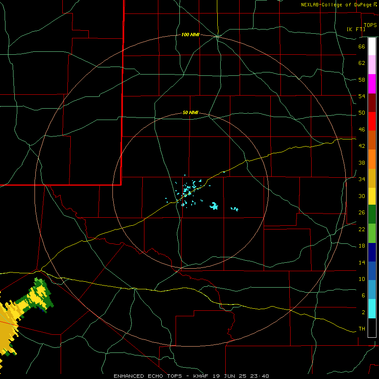379x379 pixels.
Task: Click the bright yellow legend swatch
Action: (372, 196)
